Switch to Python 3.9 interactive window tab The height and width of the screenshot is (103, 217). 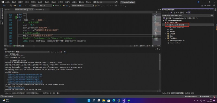15,93
